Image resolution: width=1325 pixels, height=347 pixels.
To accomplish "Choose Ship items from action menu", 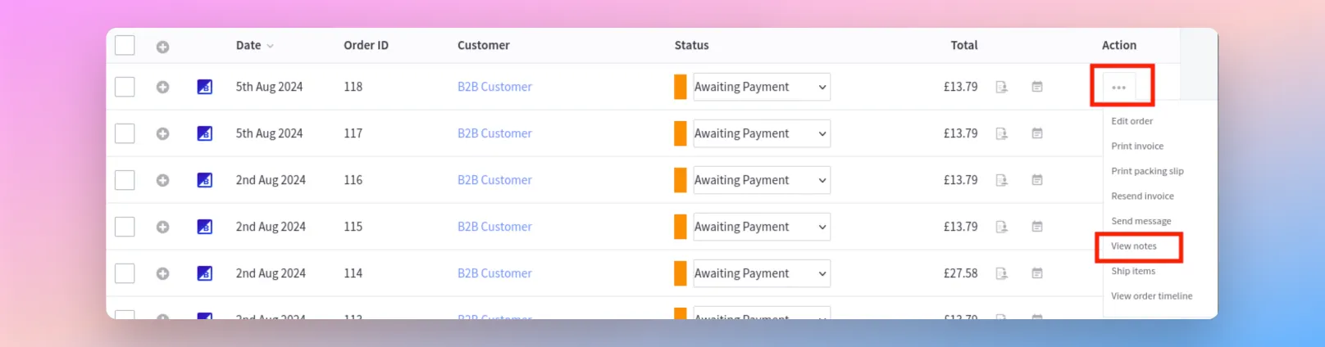I will [x=1133, y=271].
